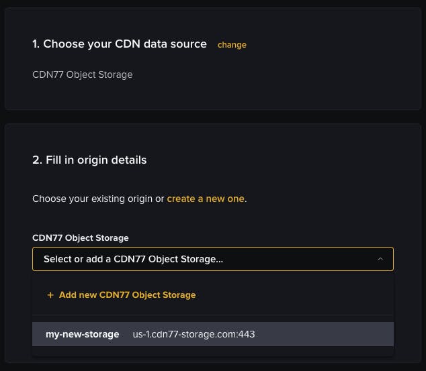
Task: Click the "Select or add a CDN77" placeholder text
Action: click(x=133, y=259)
